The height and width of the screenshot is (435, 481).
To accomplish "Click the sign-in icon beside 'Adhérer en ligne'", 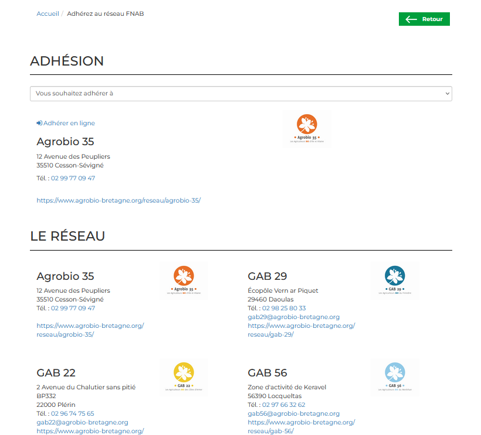I will pyautogui.click(x=39, y=123).
